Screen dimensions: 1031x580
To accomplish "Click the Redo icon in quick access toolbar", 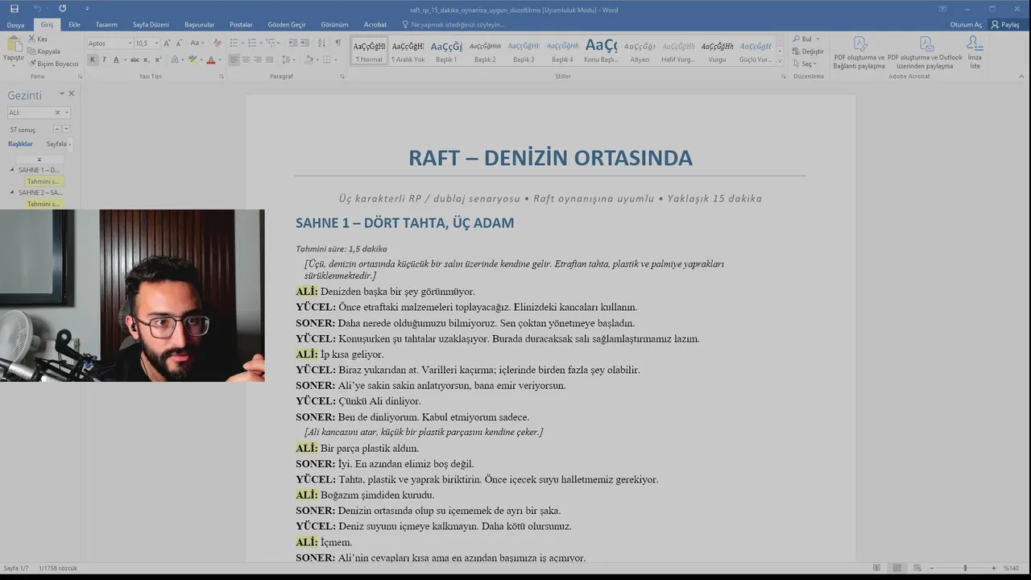I will (x=62, y=8).
